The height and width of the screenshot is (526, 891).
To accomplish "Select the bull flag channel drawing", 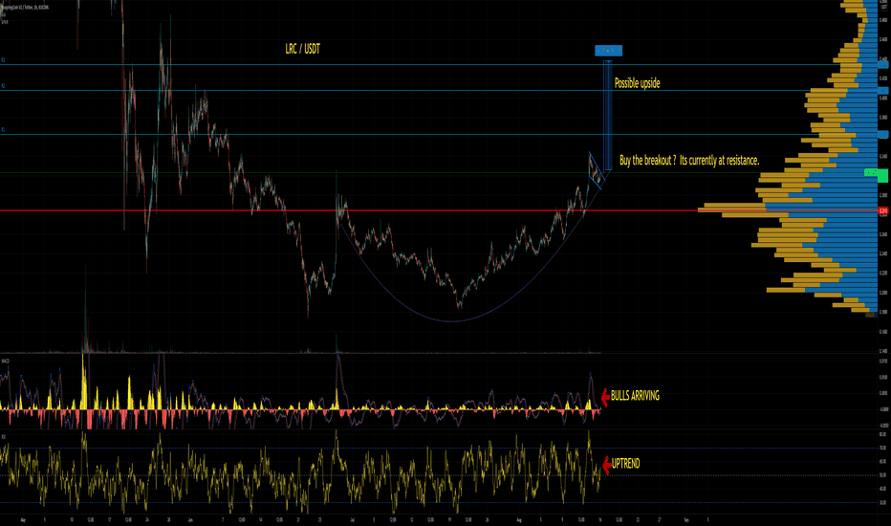I will coord(596,170).
